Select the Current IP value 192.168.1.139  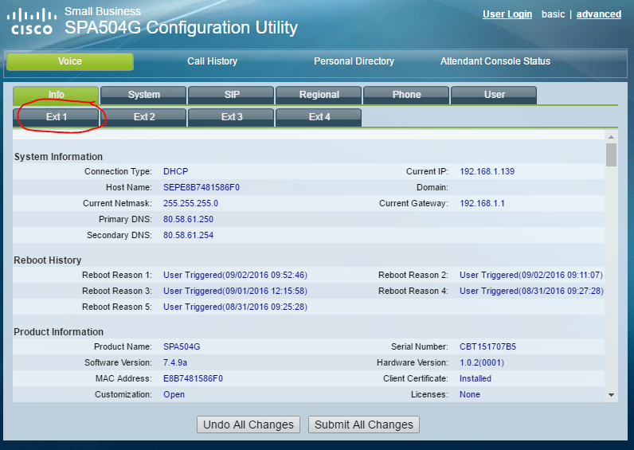487,171
